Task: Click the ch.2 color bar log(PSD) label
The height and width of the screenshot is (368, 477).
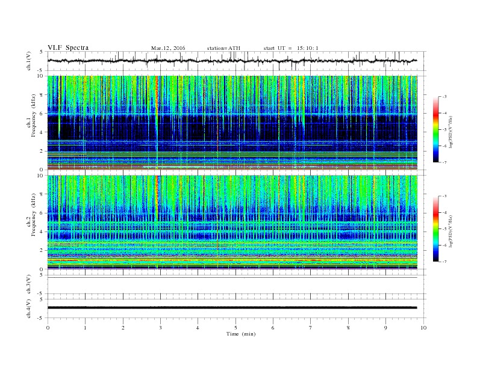Action: click(451, 230)
